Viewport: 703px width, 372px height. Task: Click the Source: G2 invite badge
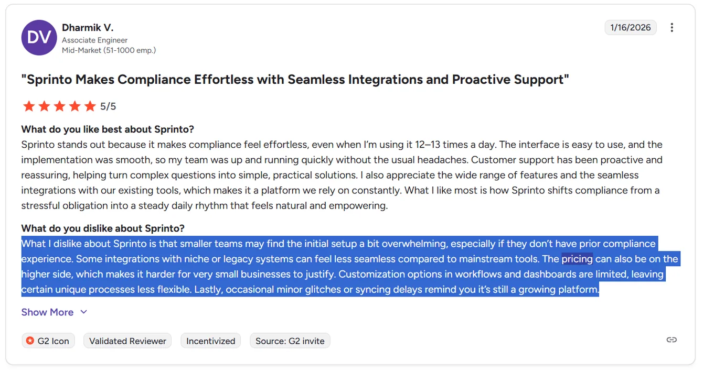290,341
